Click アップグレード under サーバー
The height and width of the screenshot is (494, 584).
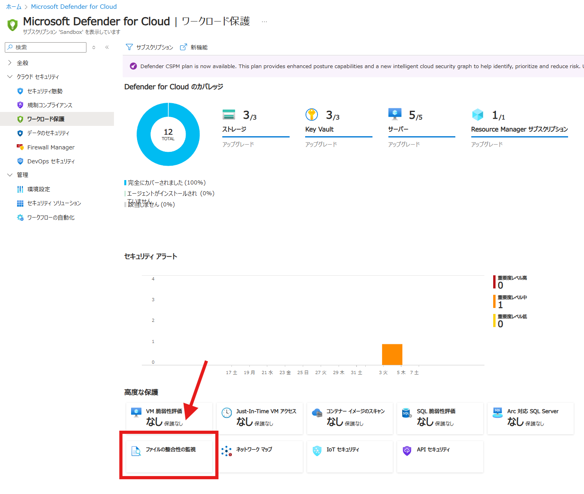tap(404, 144)
